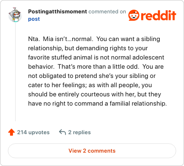Click the comment line starting "favorite stuffed animal"
The height and width of the screenshot is (166, 184).
coord(96,57)
